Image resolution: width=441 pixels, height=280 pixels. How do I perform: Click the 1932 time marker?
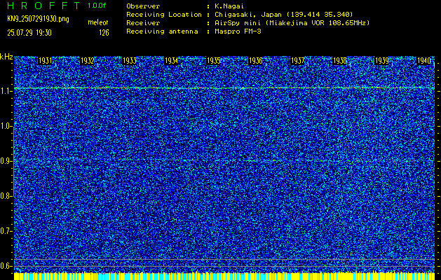(87, 61)
